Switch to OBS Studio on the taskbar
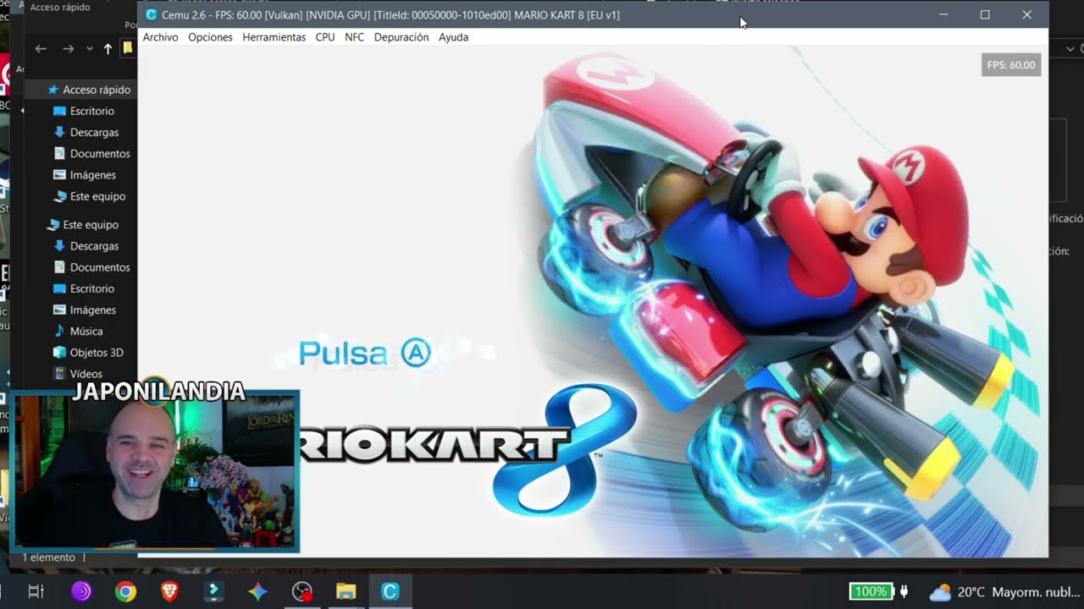The image size is (1084, 609). (x=302, y=592)
